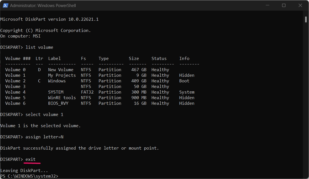
Task: Click the '300 MB' size value
Action: (x=139, y=92)
